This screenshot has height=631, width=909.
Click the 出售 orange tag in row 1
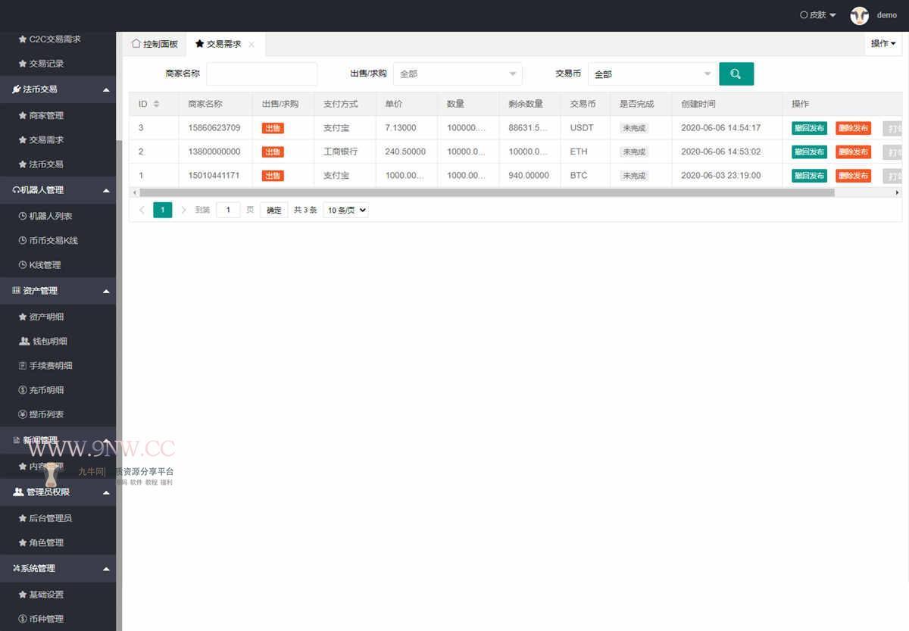coord(272,175)
